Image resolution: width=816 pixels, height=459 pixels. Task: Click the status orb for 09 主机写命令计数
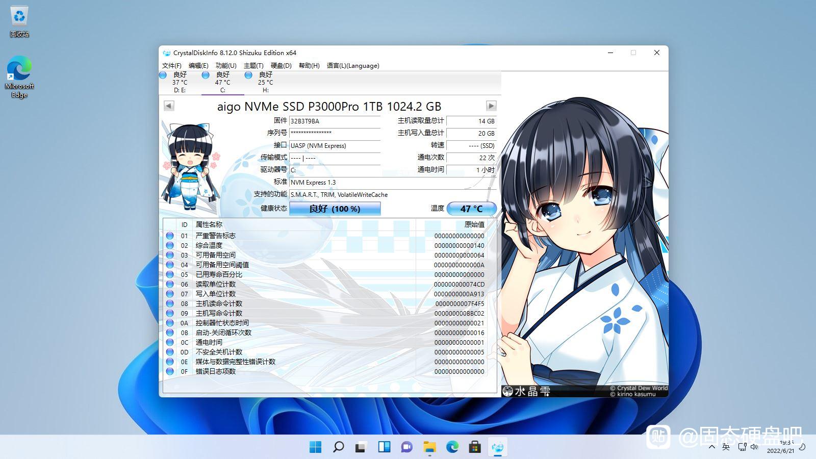170,313
